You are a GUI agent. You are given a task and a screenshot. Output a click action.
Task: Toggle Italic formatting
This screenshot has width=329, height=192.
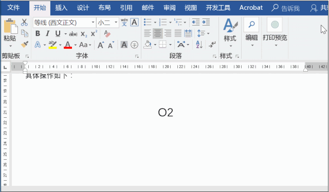(x=48, y=33)
